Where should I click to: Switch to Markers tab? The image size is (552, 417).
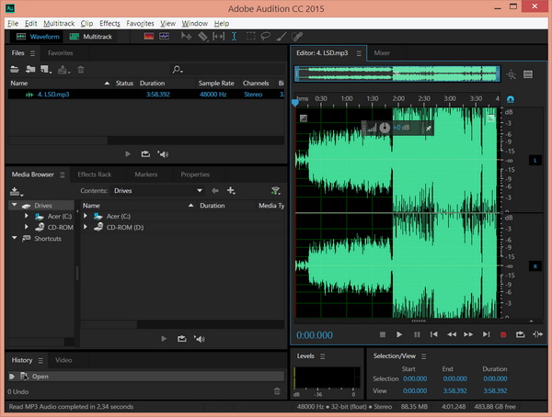click(x=145, y=175)
